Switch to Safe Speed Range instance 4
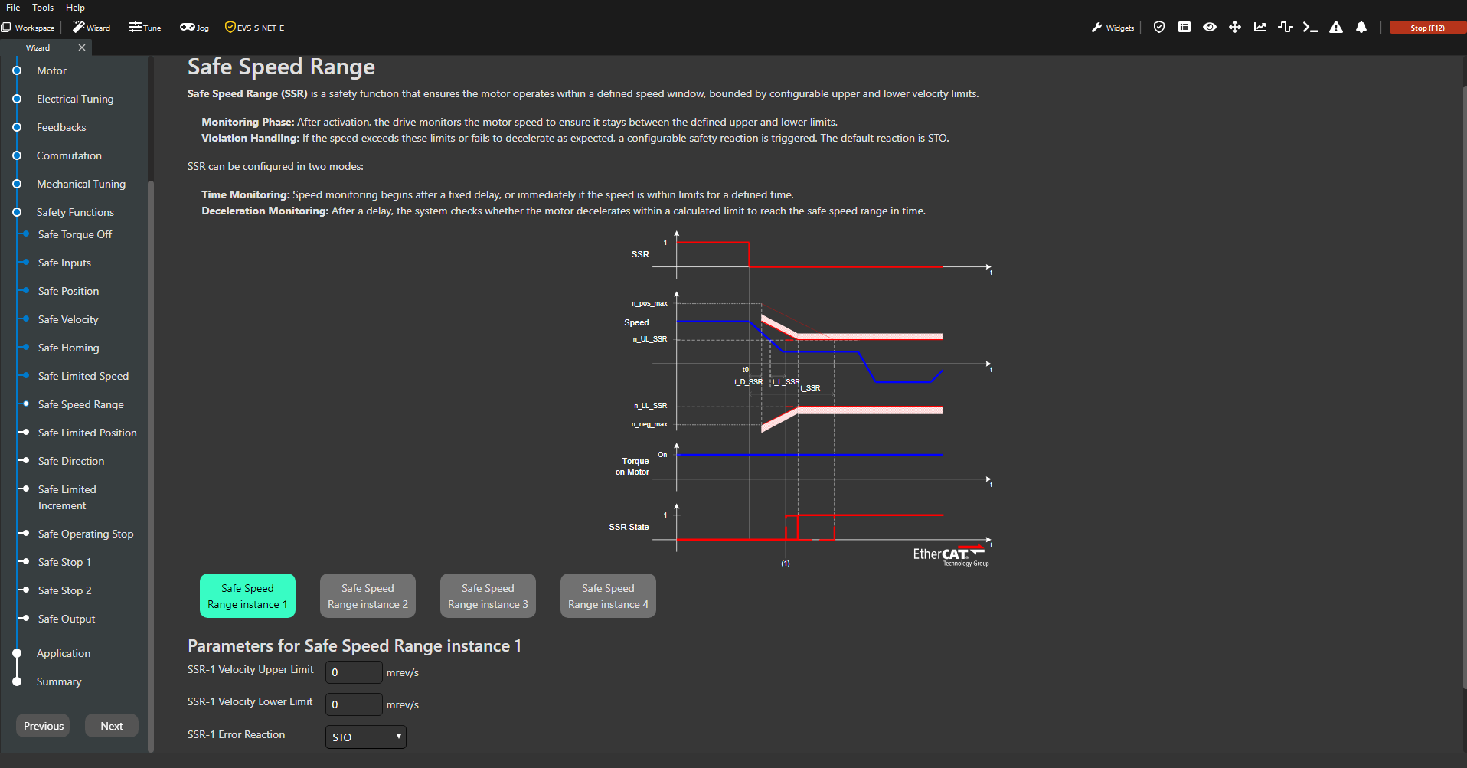 pos(608,596)
